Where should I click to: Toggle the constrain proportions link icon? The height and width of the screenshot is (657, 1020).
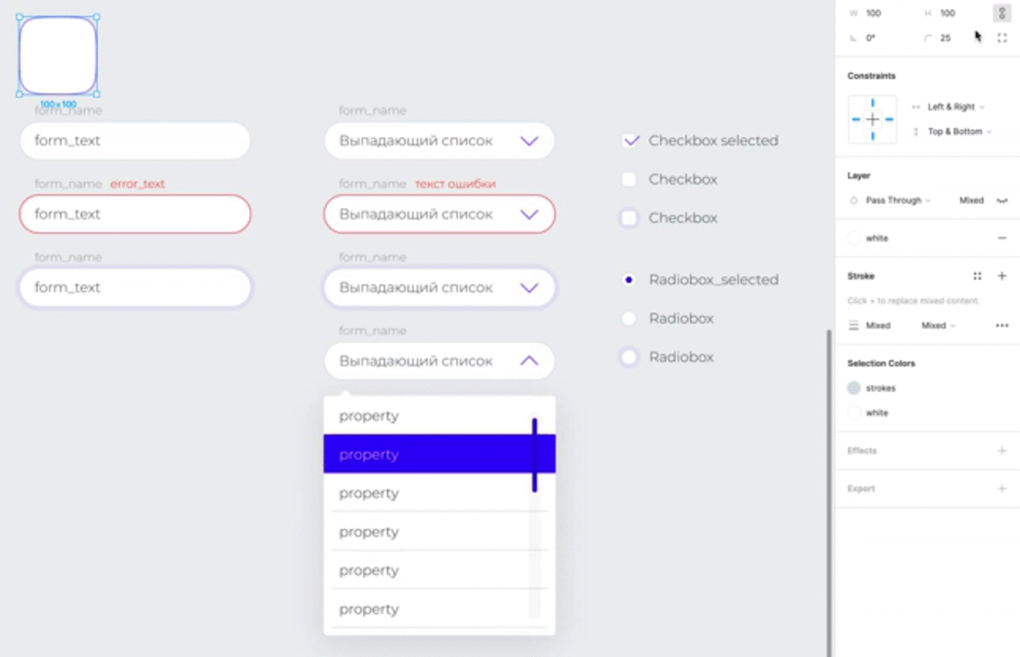pos(1001,13)
